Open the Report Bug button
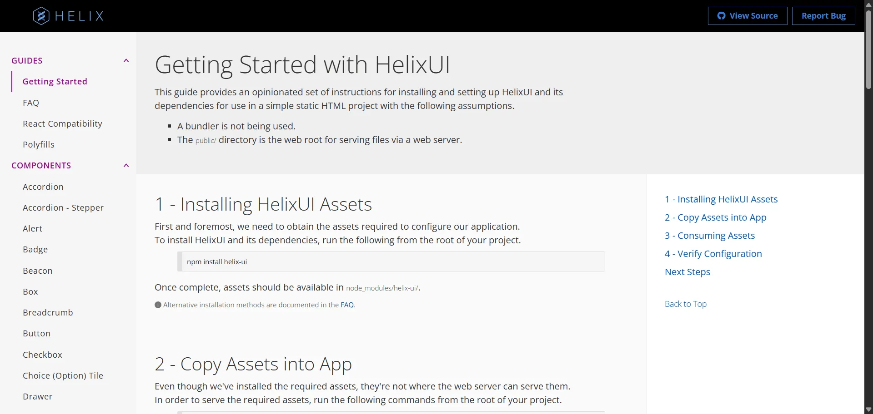Viewport: 873px width, 414px height. coord(823,16)
